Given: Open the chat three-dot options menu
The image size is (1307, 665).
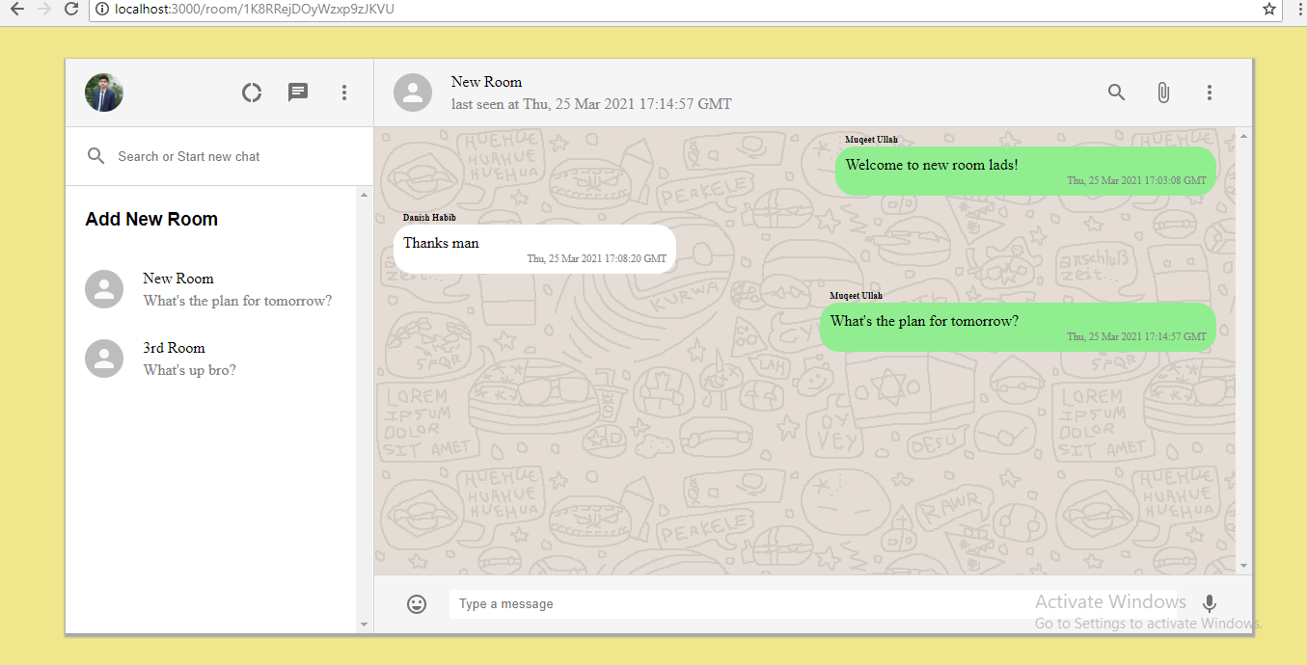Looking at the screenshot, I should tap(1209, 92).
